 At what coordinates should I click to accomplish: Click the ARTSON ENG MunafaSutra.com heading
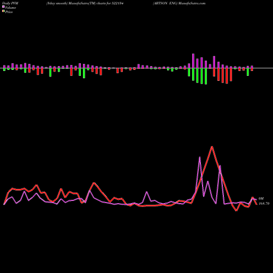179,3
